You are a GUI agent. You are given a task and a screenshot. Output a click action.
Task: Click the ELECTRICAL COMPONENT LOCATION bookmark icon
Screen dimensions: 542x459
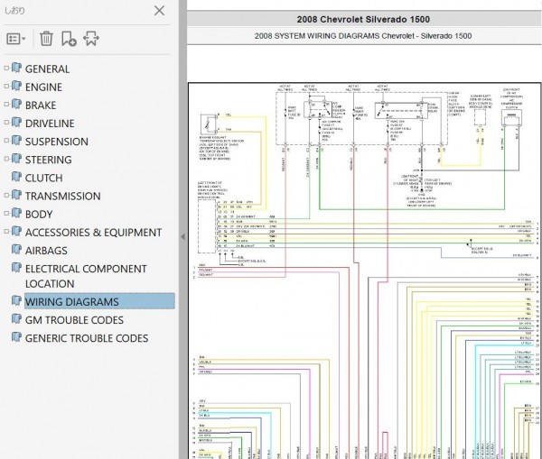[x=16, y=268]
